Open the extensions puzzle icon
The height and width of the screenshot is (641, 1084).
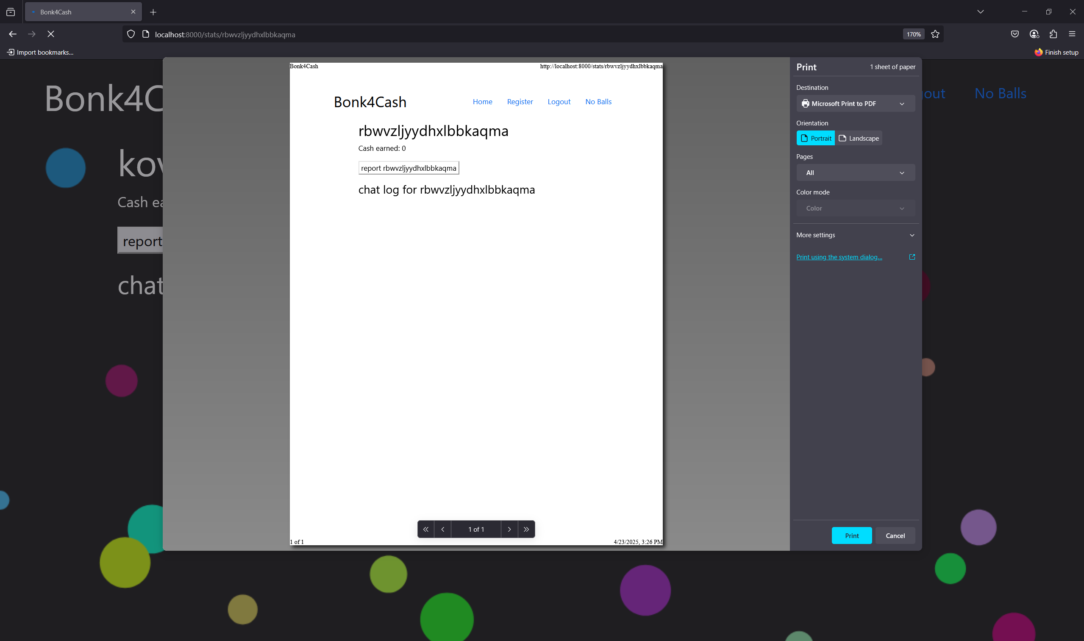click(1053, 34)
